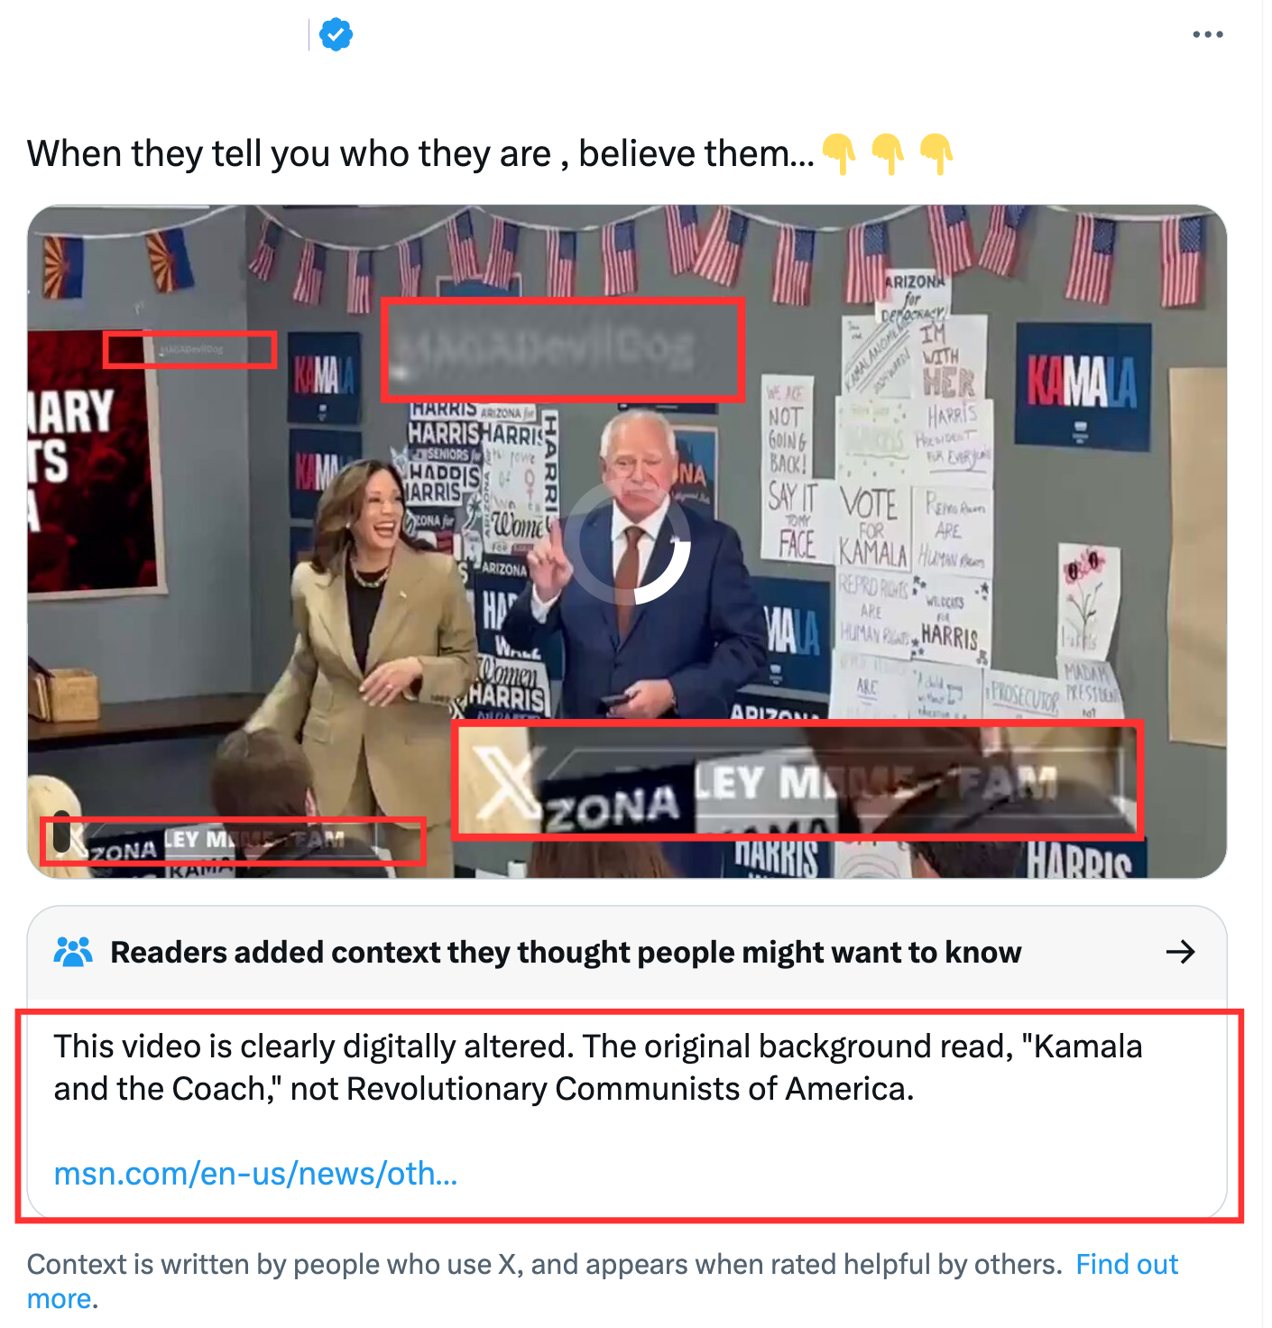Screen dimensions: 1272x1328
Task: Click the Community Notes people icon
Action: pyautogui.click(x=73, y=952)
